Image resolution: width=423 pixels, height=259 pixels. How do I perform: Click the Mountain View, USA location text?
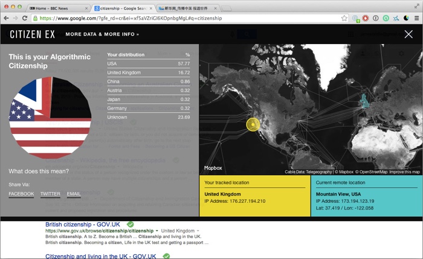[x=338, y=194]
